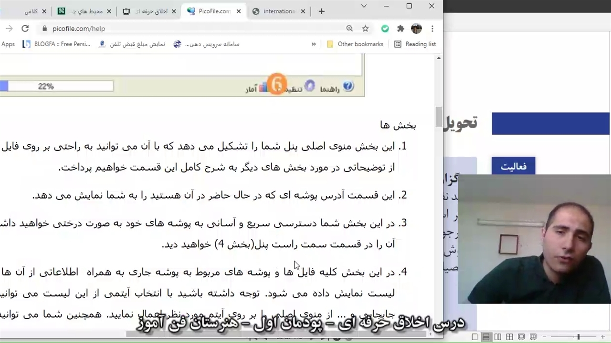Screen dimensions: 611x343
Task: Open the zoom magnifier in address bar
Action: coord(349,29)
